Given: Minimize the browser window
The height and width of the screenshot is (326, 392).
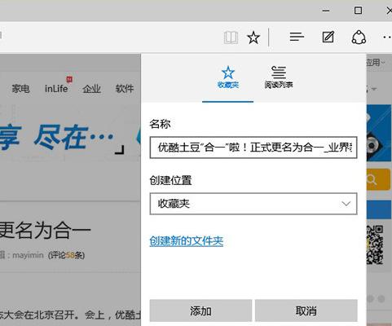Looking at the screenshot, I should pyautogui.click(x=326, y=11).
